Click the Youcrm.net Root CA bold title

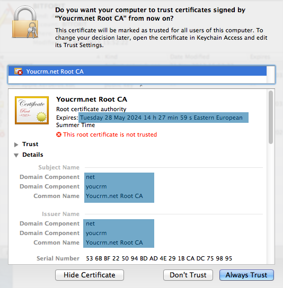point(92,100)
